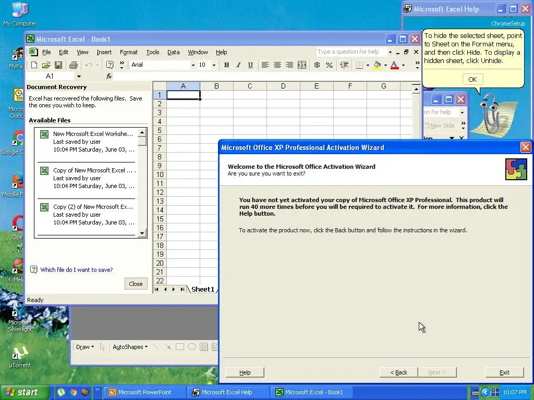The image size is (534, 400).
Task: Select the Rectangle tool in PowerPoint drawing toolbar
Action: tap(180, 347)
